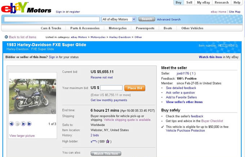The image size is (245, 157).
Task: Open the My eBay top menu
Action: [x=203, y=3]
